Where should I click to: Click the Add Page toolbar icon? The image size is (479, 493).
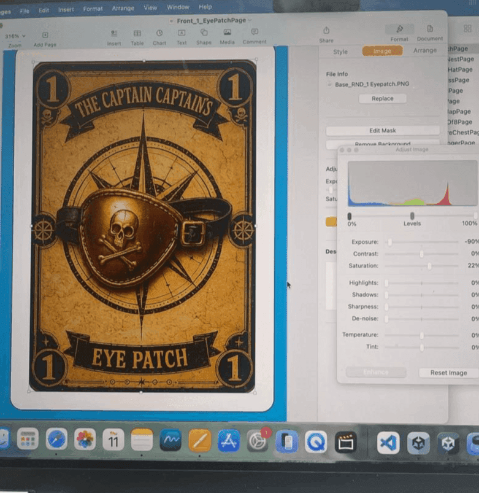pos(45,35)
